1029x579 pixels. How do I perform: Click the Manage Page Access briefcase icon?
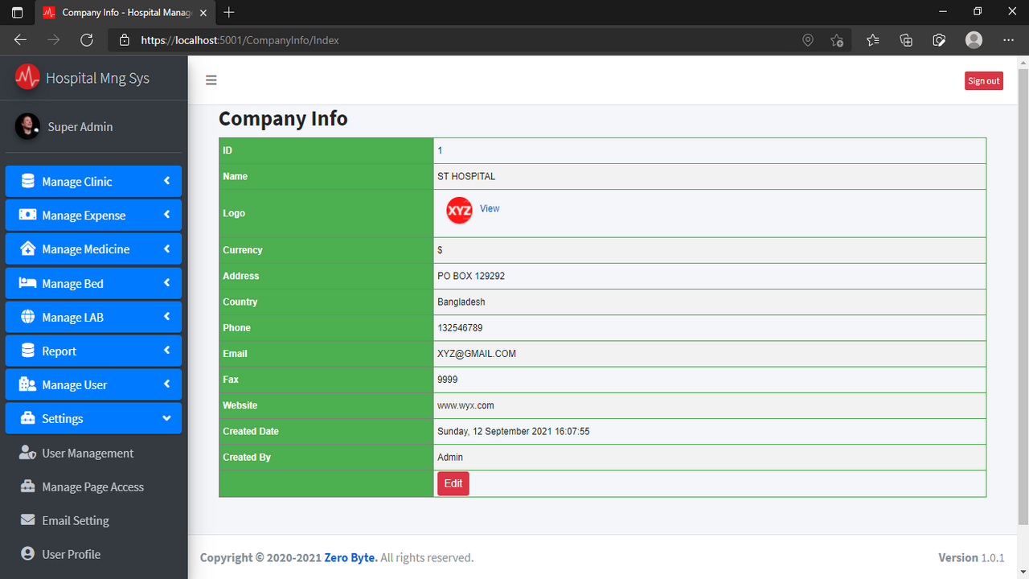[27, 486]
